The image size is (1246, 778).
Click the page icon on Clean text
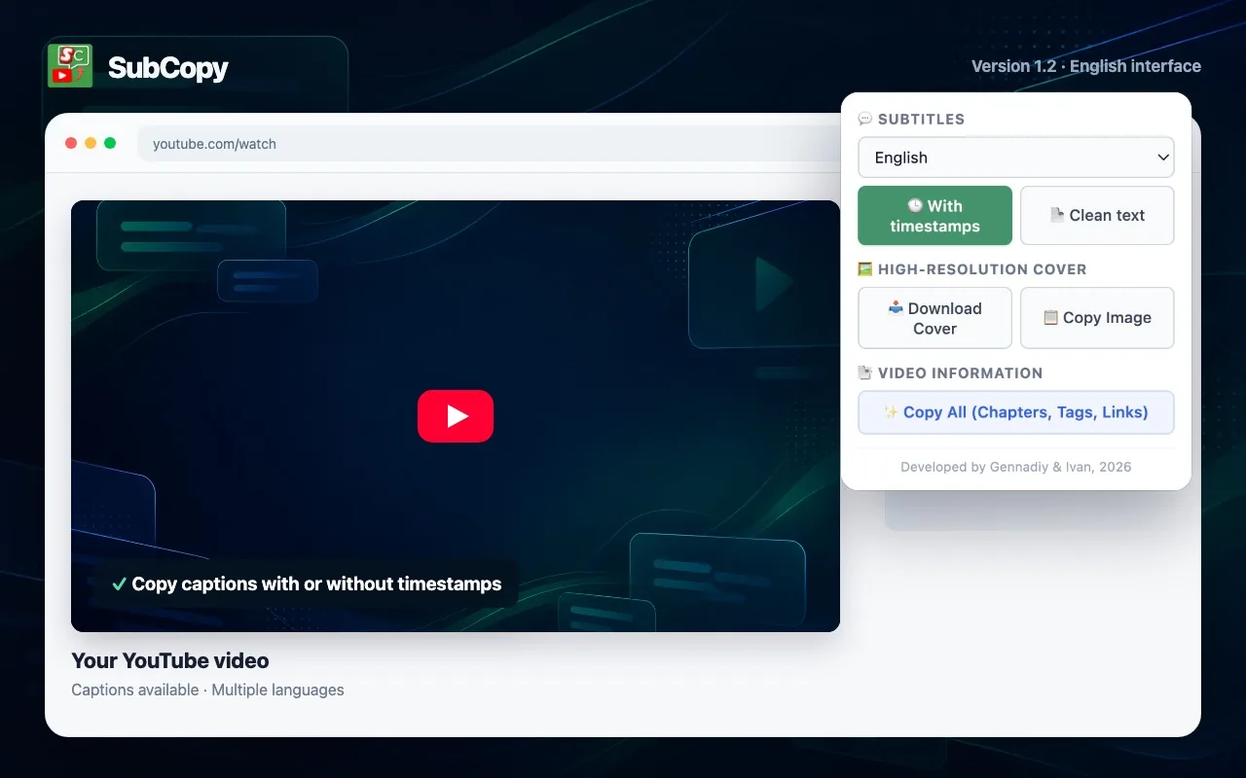pos(1057,216)
